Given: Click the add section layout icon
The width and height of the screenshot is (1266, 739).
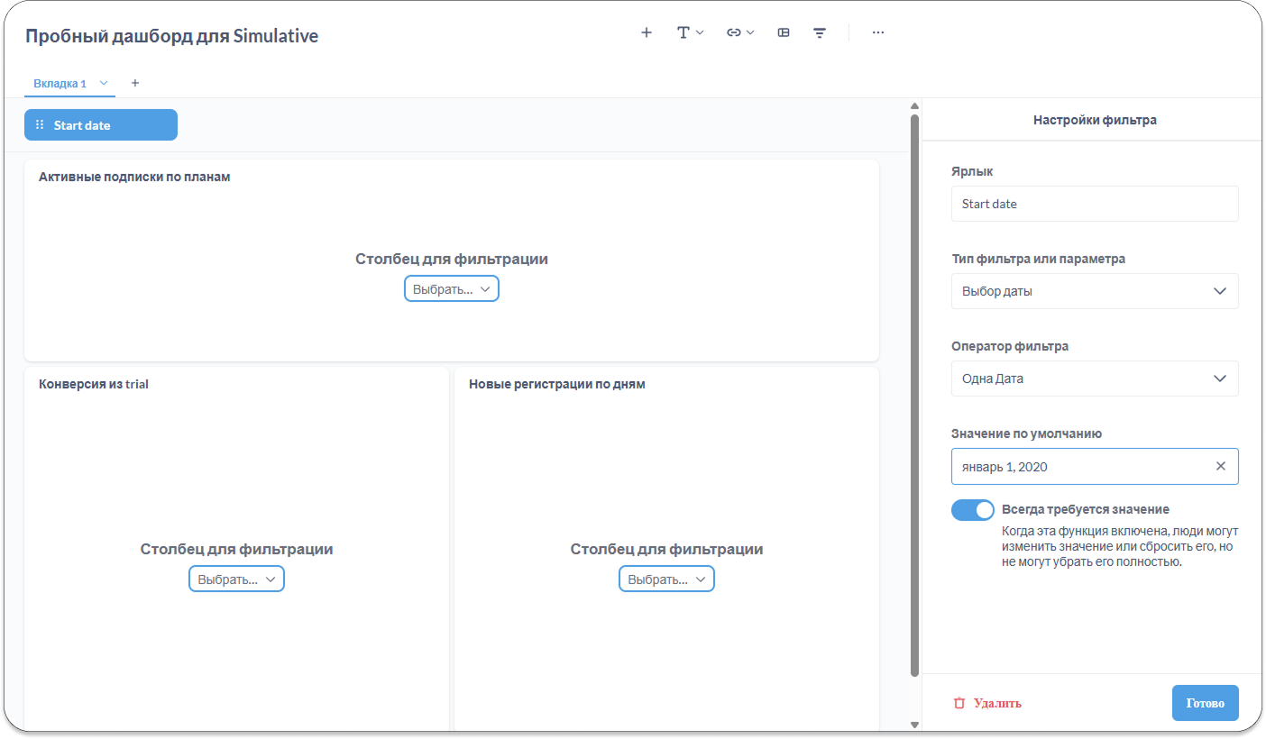Looking at the screenshot, I should point(784,32).
